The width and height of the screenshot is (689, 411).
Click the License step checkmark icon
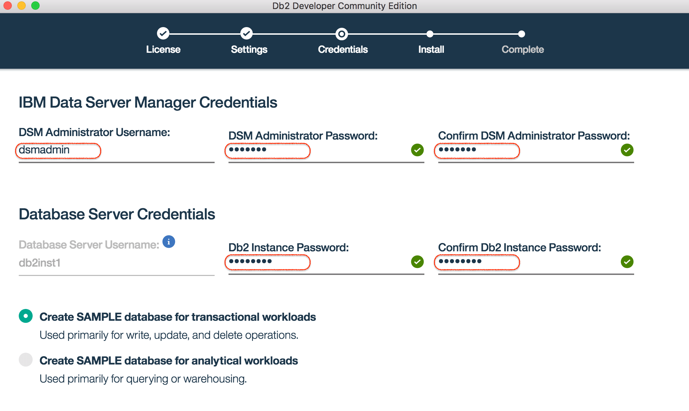coord(163,34)
